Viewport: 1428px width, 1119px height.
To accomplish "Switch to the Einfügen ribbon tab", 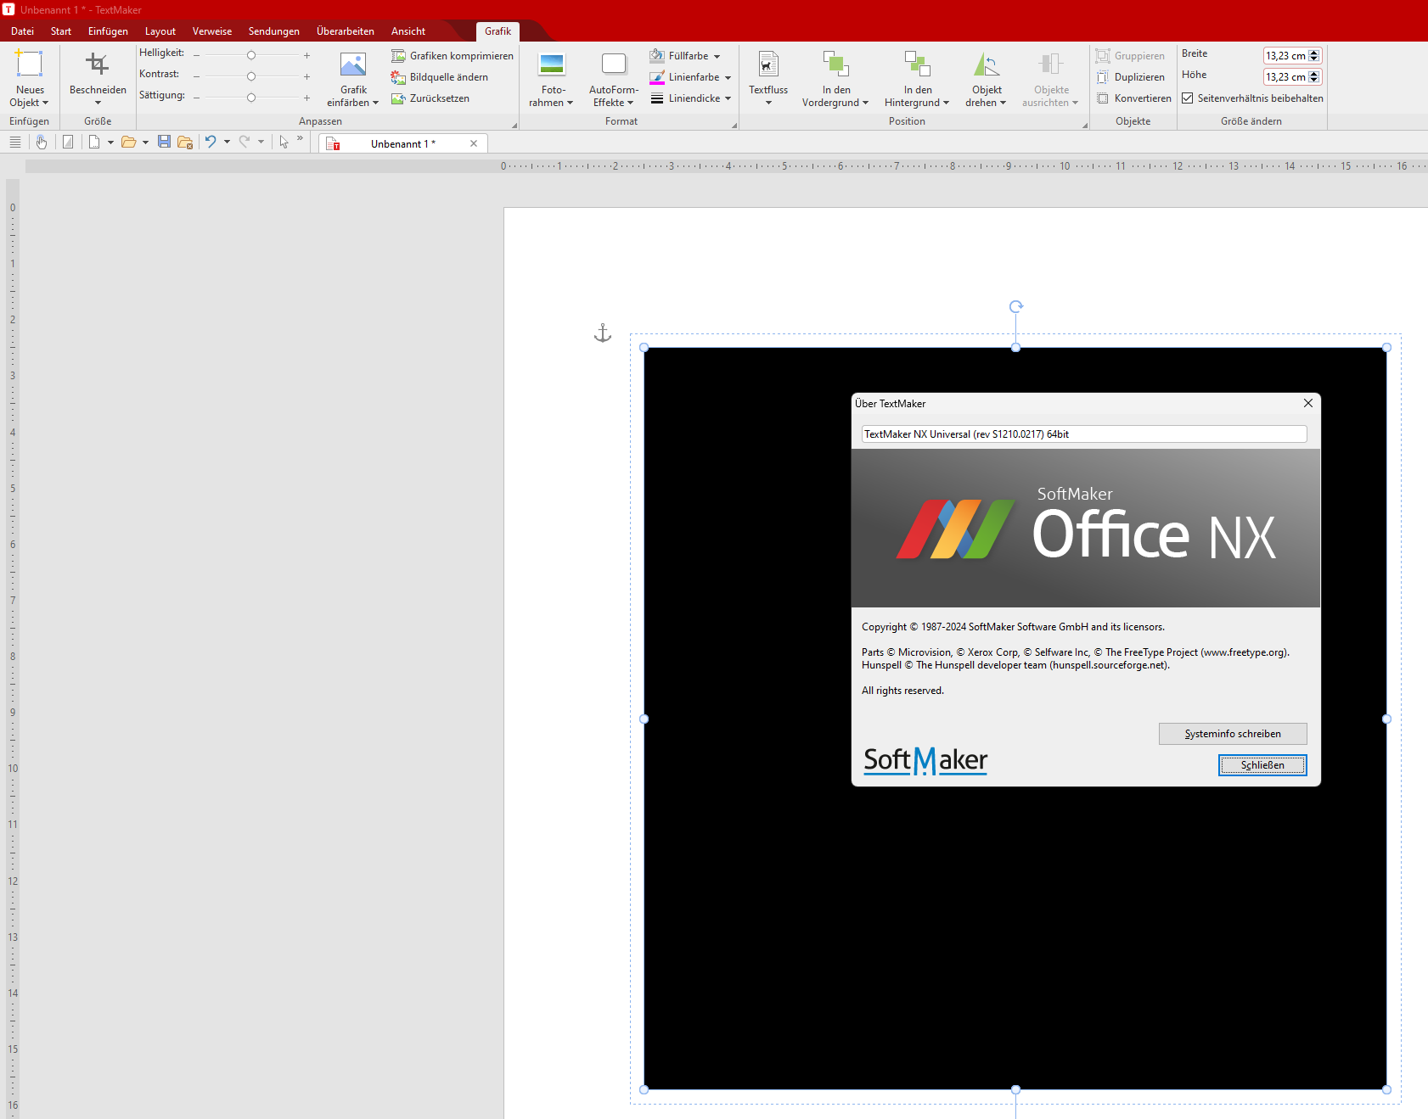I will click(x=108, y=31).
